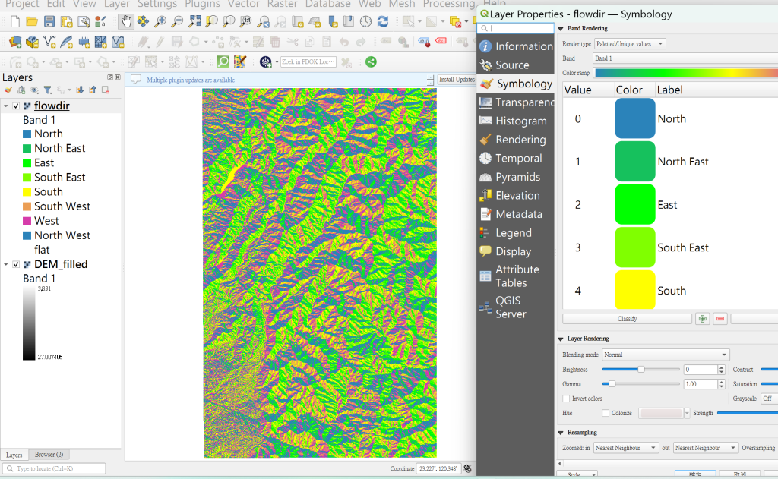The width and height of the screenshot is (778, 479).
Task: Click the New GeoPackage Layer icon
Action: (x=32, y=42)
